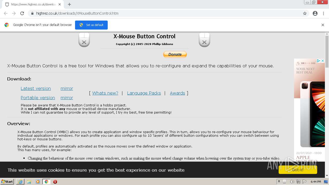The width and height of the screenshot is (329, 185).
Task: Launch Internet Explorer from taskbar
Action: 20,181
